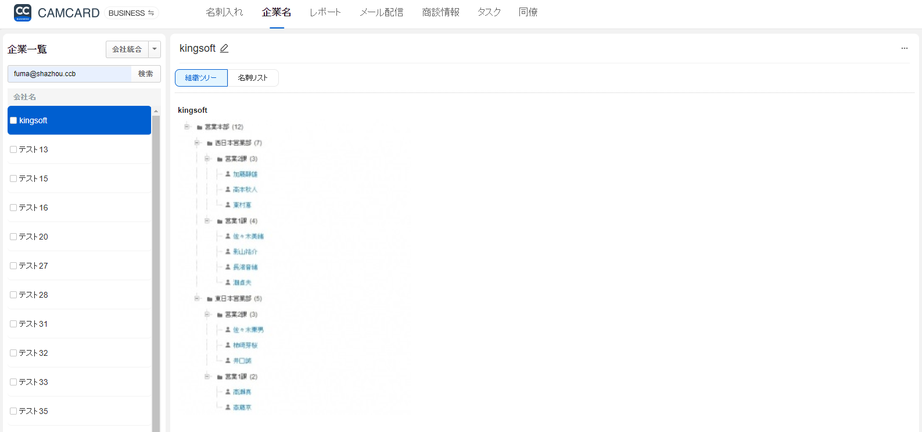Click the CamCard CC logo icon
The height and width of the screenshot is (432, 922).
[23, 12]
